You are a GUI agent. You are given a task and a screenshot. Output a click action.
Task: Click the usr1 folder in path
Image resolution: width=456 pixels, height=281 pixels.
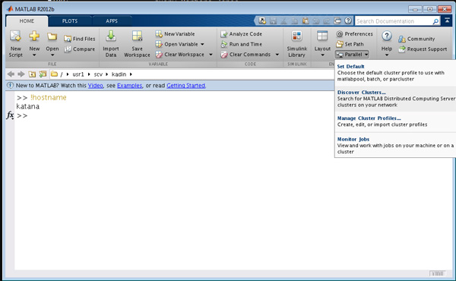click(x=78, y=74)
